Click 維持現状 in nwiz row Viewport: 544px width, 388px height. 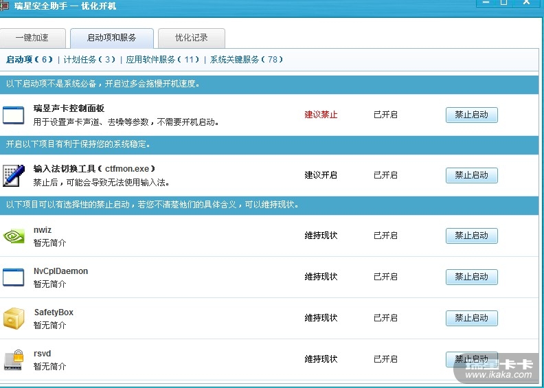321,236
